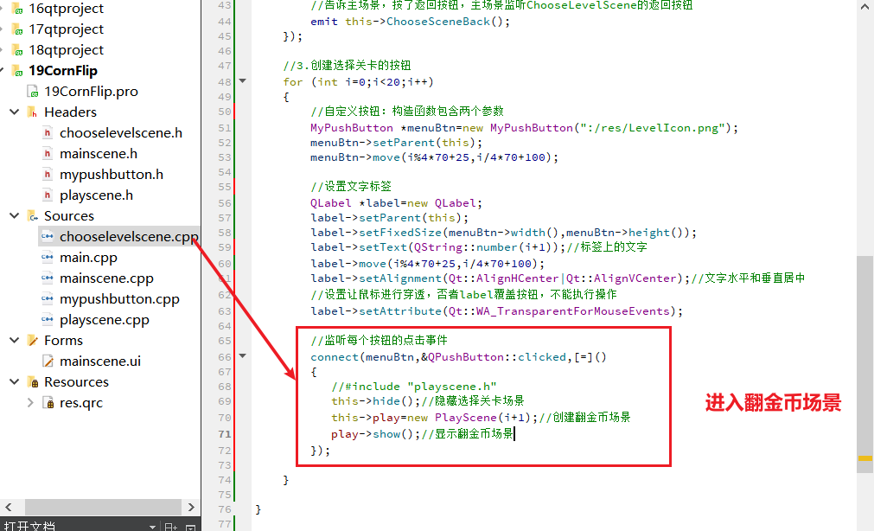The height and width of the screenshot is (531, 874).
Task: Collapse the Headers section
Action: pyautogui.click(x=14, y=111)
